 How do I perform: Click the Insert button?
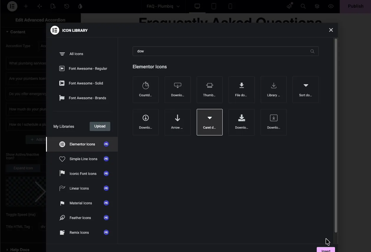tap(326, 250)
